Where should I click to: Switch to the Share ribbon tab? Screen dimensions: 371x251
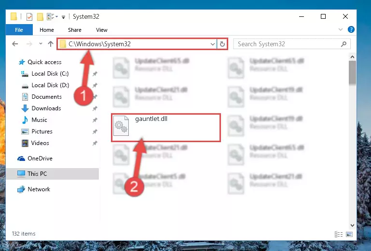74,30
